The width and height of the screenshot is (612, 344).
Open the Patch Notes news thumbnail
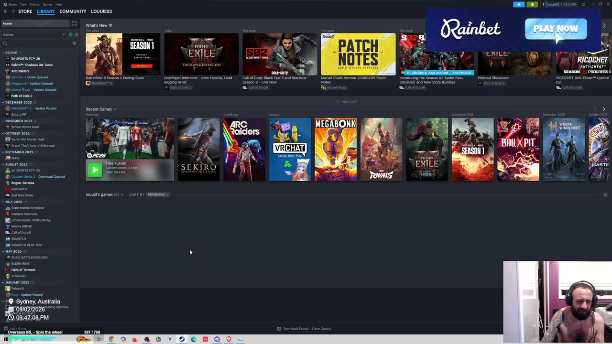click(x=358, y=54)
